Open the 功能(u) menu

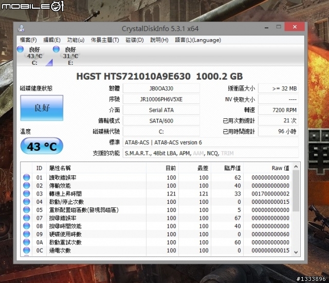pyautogui.click(x=76, y=40)
